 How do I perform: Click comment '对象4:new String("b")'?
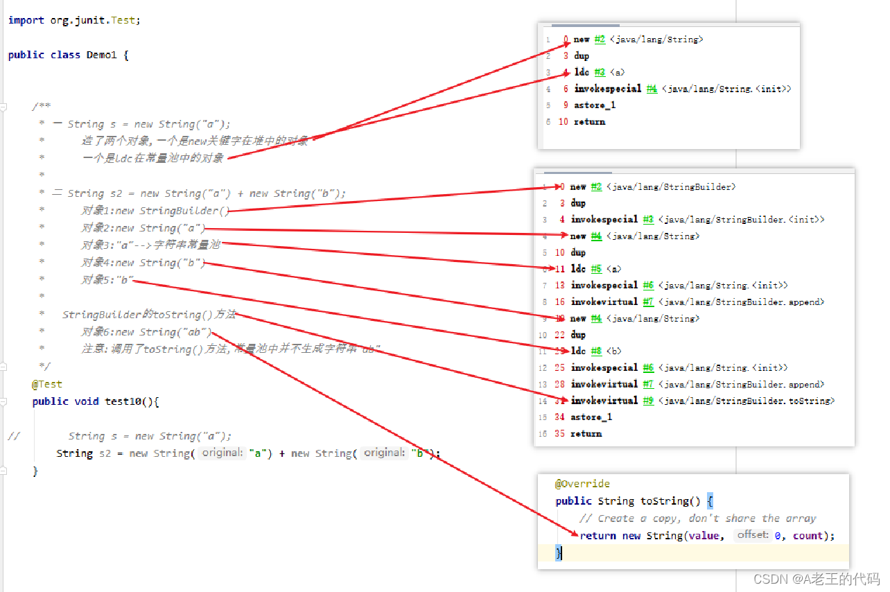143,263
